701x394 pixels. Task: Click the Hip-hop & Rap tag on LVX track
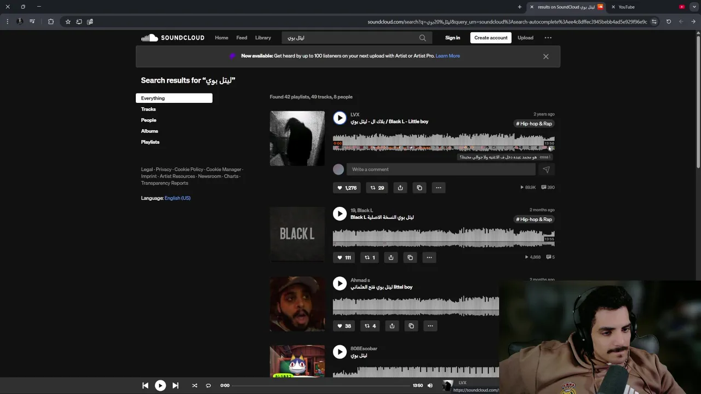[534, 124]
